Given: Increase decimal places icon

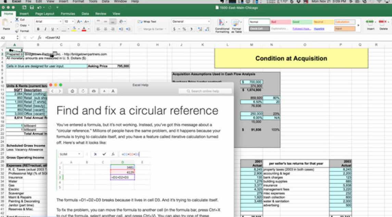Looking at the screenshot, I should [200, 29].
